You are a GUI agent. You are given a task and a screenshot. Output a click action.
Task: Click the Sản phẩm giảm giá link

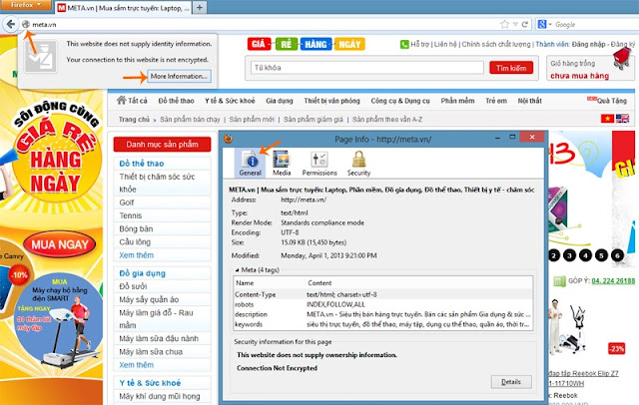click(314, 120)
